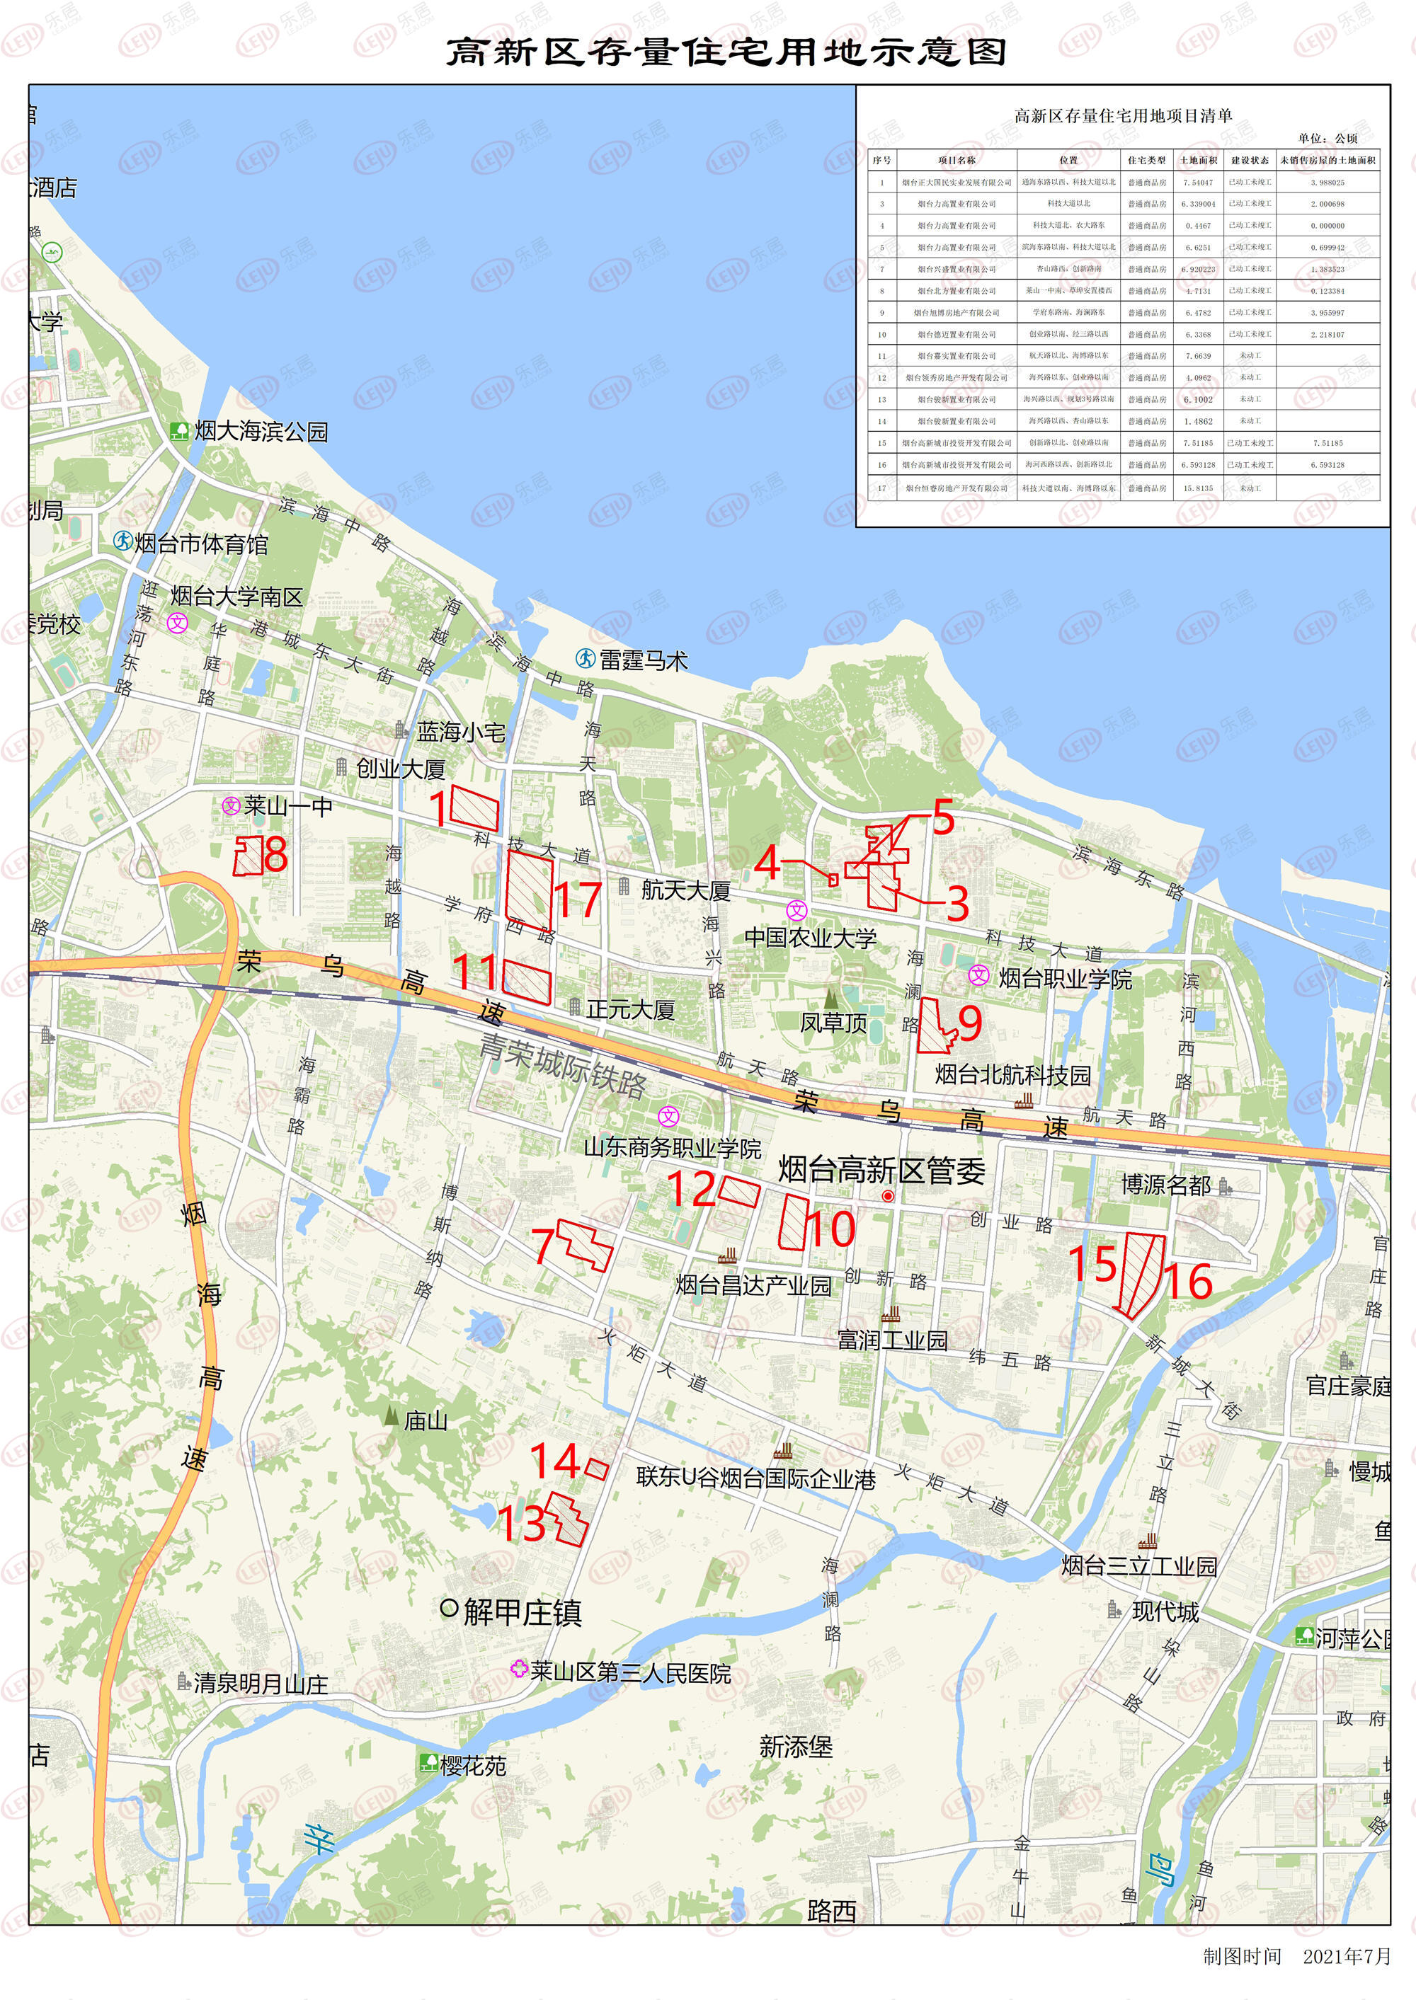Click the 火炬大道 road label near 庙山
This screenshot has height=2000, width=1416.
coord(652,1359)
